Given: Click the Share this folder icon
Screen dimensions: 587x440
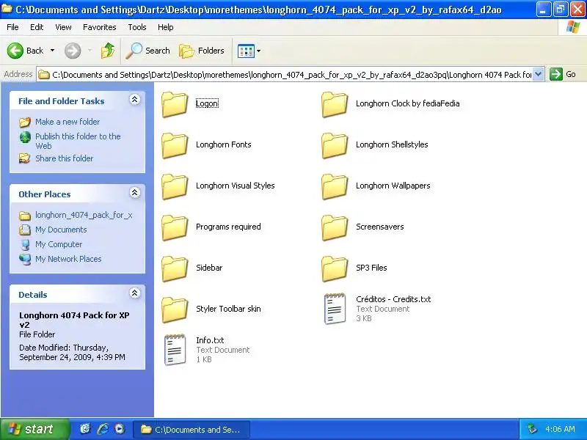Looking at the screenshot, I should click(25, 158).
